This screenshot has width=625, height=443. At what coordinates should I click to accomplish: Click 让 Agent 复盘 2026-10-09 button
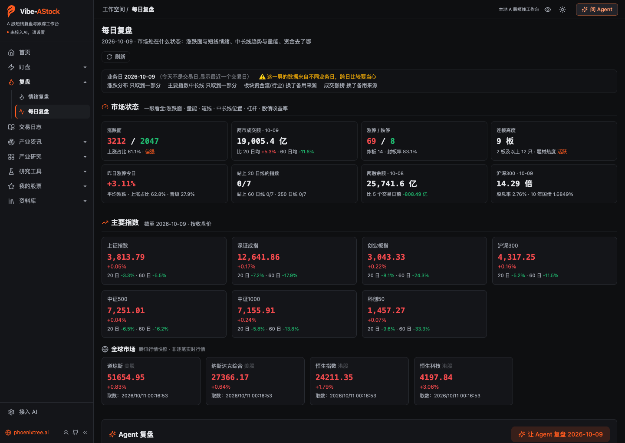coord(560,434)
